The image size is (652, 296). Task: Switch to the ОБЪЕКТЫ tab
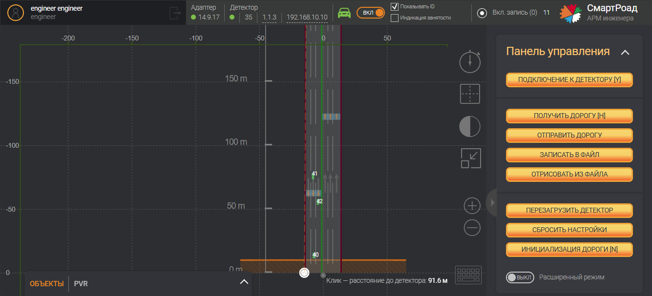click(47, 284)
